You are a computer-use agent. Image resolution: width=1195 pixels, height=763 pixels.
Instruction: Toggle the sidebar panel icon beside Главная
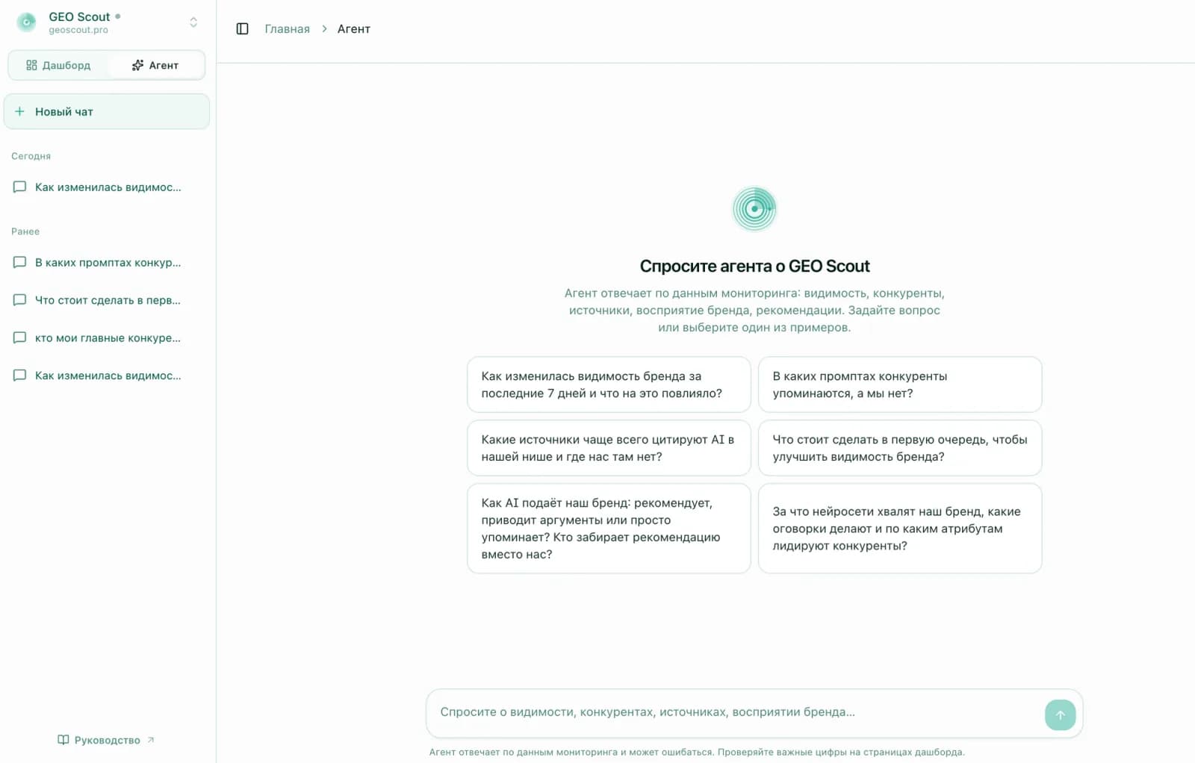click(x=242, y=28)
